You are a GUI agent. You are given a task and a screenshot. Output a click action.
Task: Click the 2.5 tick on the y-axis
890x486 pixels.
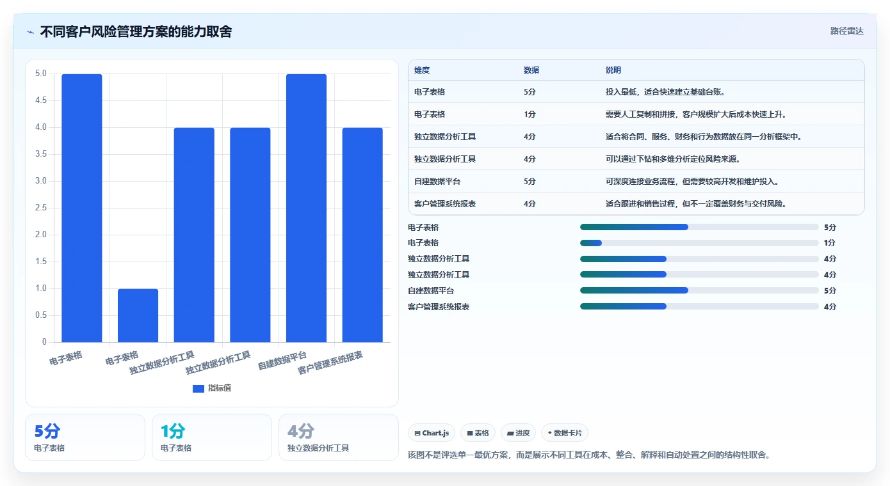[41, 208]
